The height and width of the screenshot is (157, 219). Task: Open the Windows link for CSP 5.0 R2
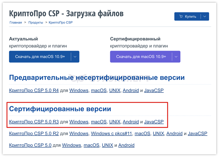point(79,134)
